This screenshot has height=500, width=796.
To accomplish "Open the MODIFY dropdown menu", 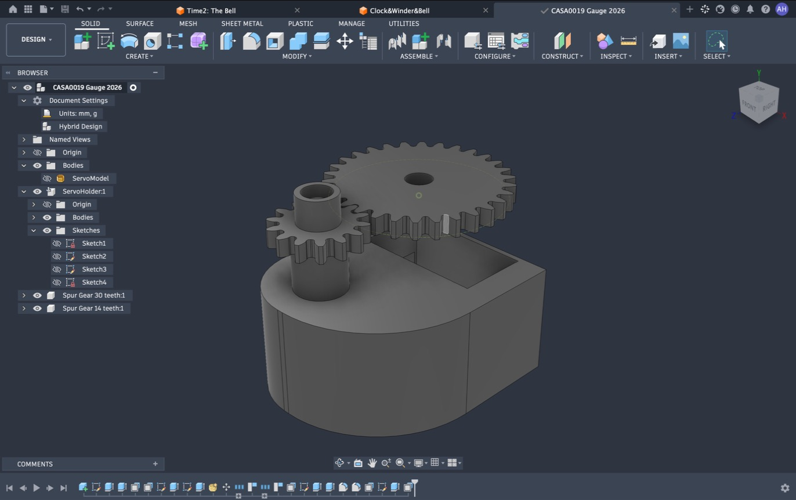I will coord(297,56).
